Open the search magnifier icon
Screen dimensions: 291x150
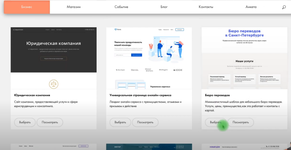tap(284, 7)
